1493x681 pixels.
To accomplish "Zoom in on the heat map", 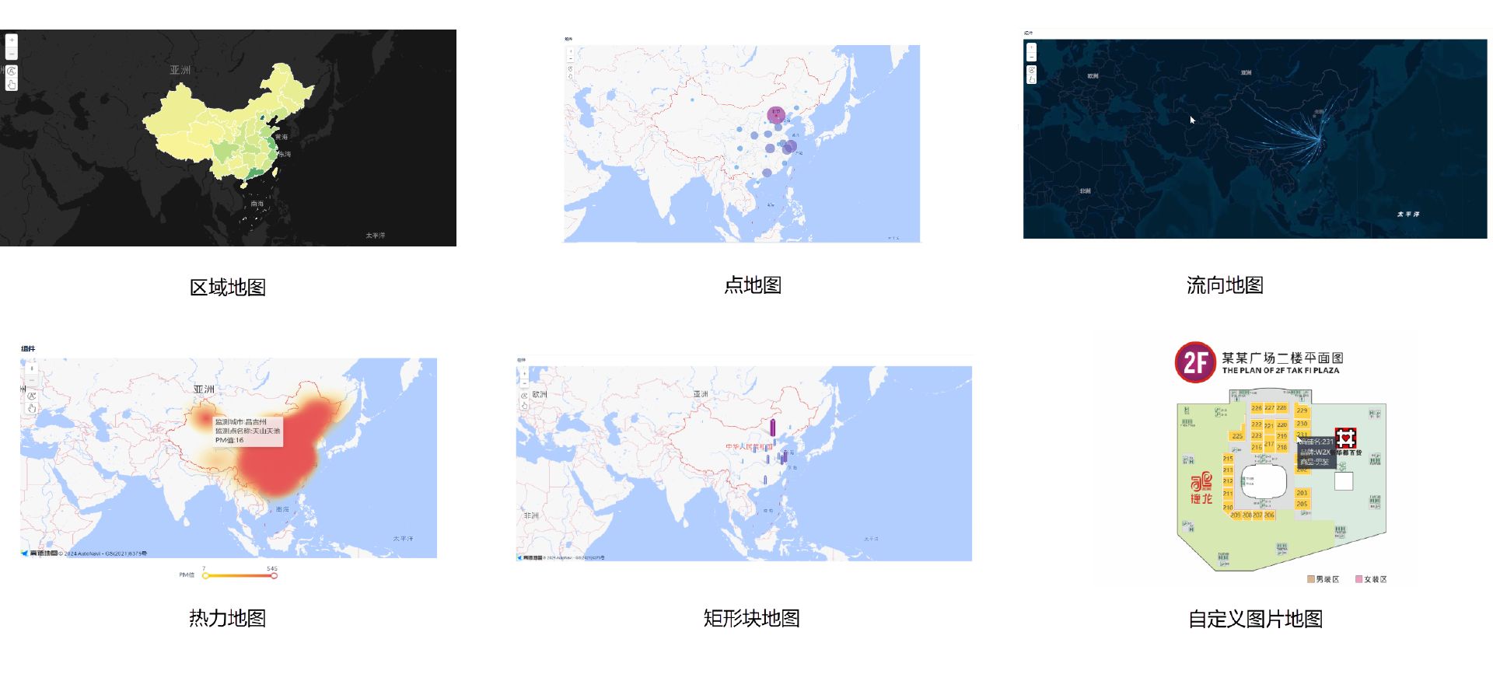I will (32, 368).
